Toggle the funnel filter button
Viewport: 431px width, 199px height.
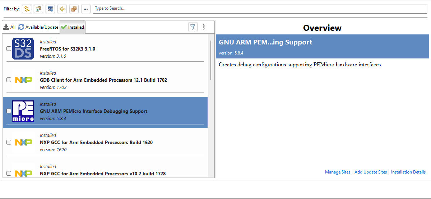(x=193, y=27)
